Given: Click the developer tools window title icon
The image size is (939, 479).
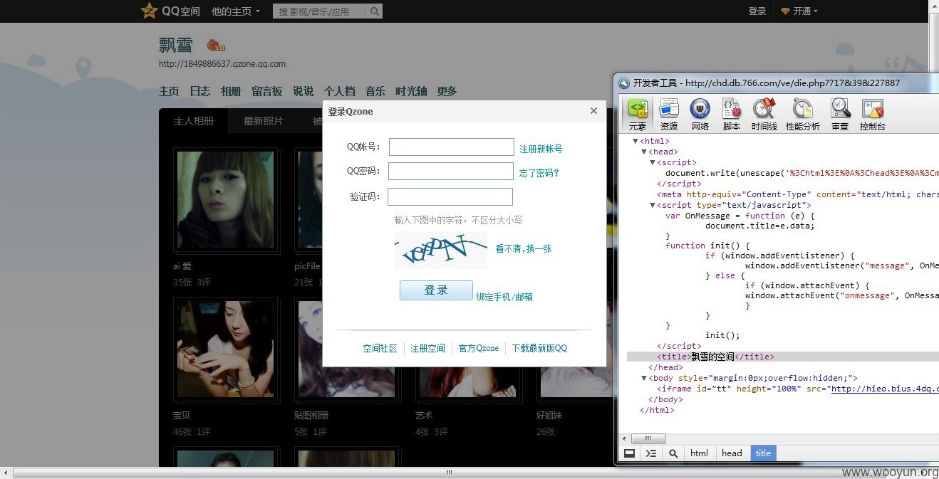Looking at the screenshot, I should coord(624,83).
